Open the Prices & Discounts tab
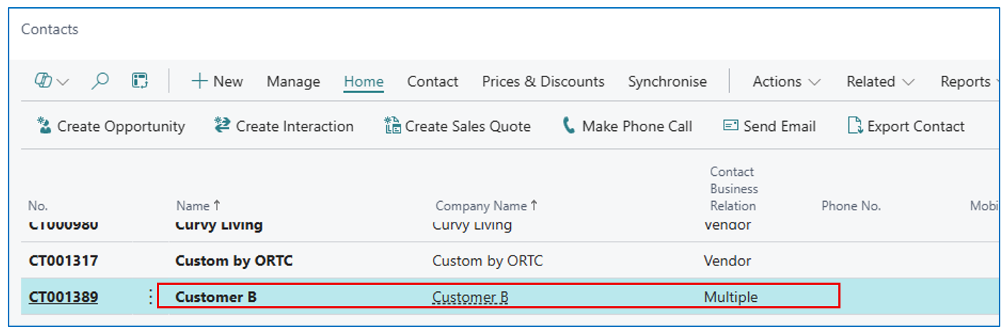The image size is (1006, 332). [543, 82]
